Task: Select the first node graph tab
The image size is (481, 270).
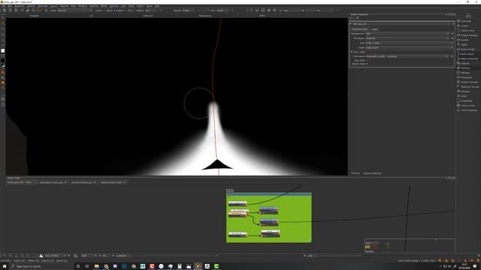Action: click(20, 182)
